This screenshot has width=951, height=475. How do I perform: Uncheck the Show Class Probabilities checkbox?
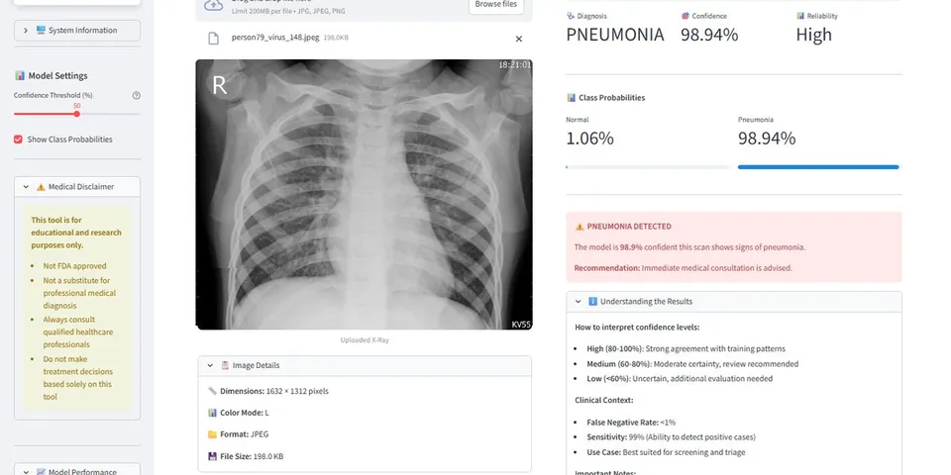(x=18, y=140)
